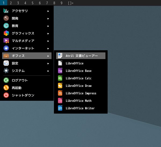Open the 開発 menu category

[x=15, y=18]
